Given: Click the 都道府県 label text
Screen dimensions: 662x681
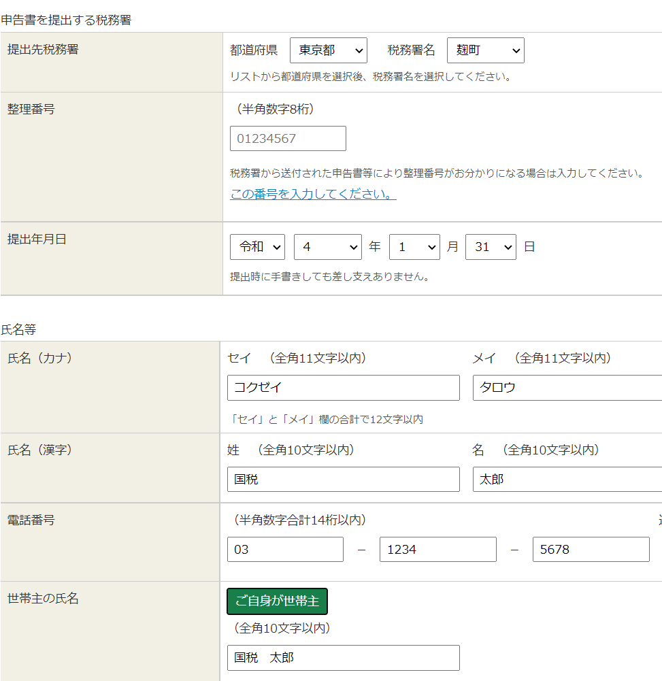Looking at the screenshot, I should [x=254, y=50].
